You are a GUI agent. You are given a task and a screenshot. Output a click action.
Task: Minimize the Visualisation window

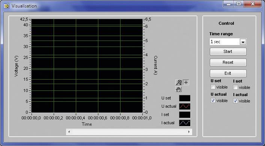click(x=229, y=4)
